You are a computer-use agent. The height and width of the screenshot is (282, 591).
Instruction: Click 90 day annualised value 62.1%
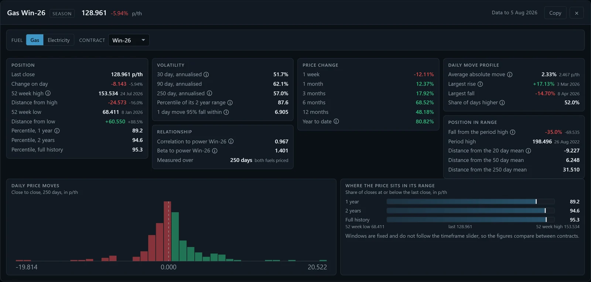(x=281, y=84)
